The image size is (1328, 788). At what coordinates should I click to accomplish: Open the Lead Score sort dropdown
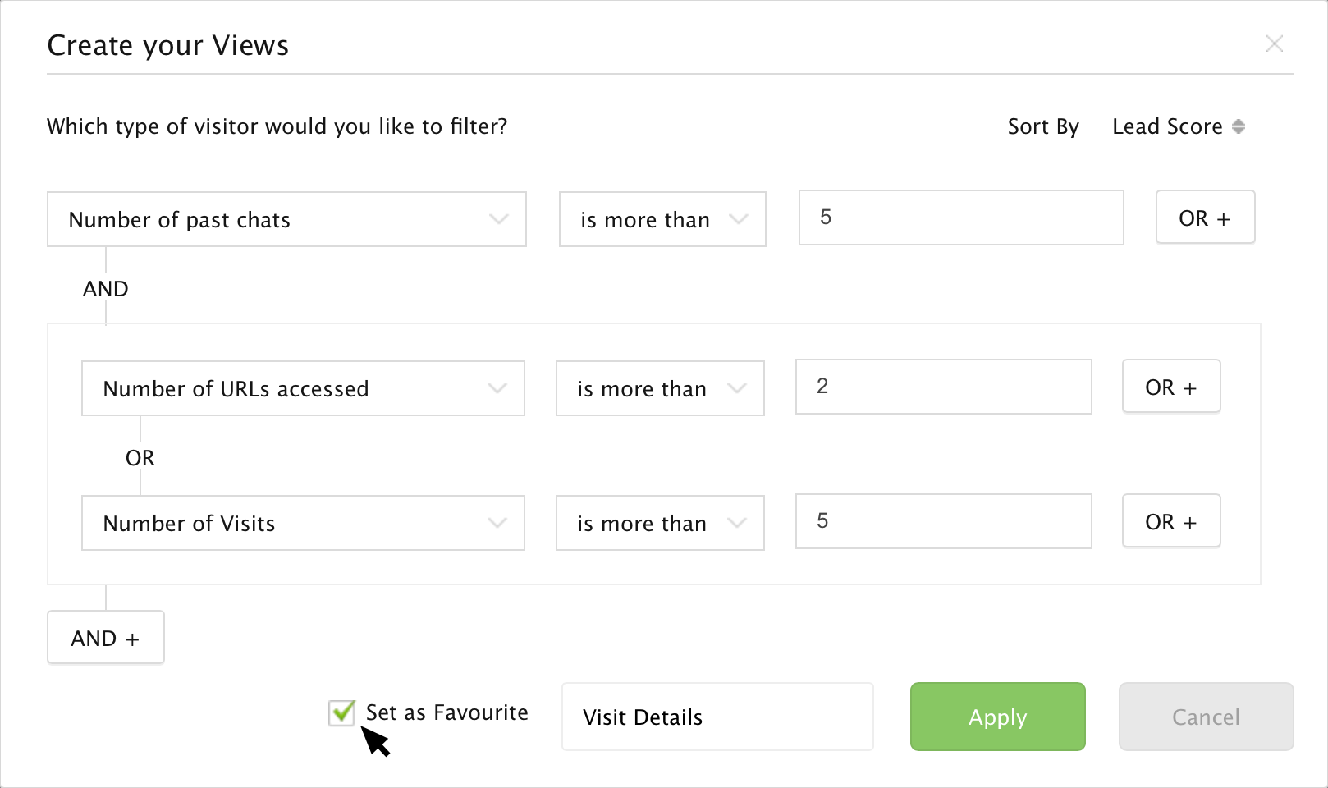(1167, 126)
